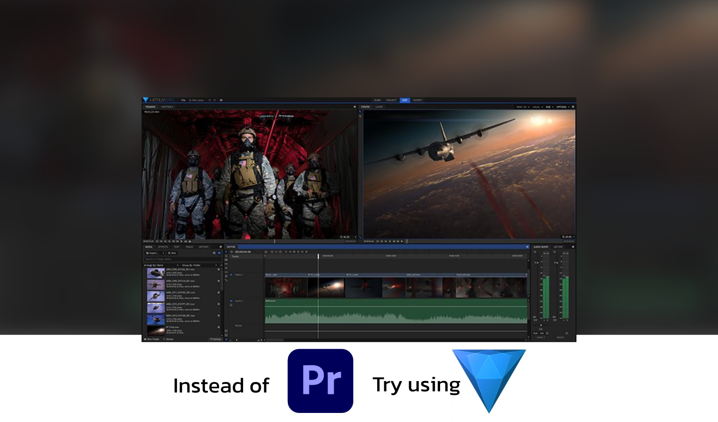This screenshot has width=718, height=422.
Task: Switch to the Meters tab
Action: [558, 247]
